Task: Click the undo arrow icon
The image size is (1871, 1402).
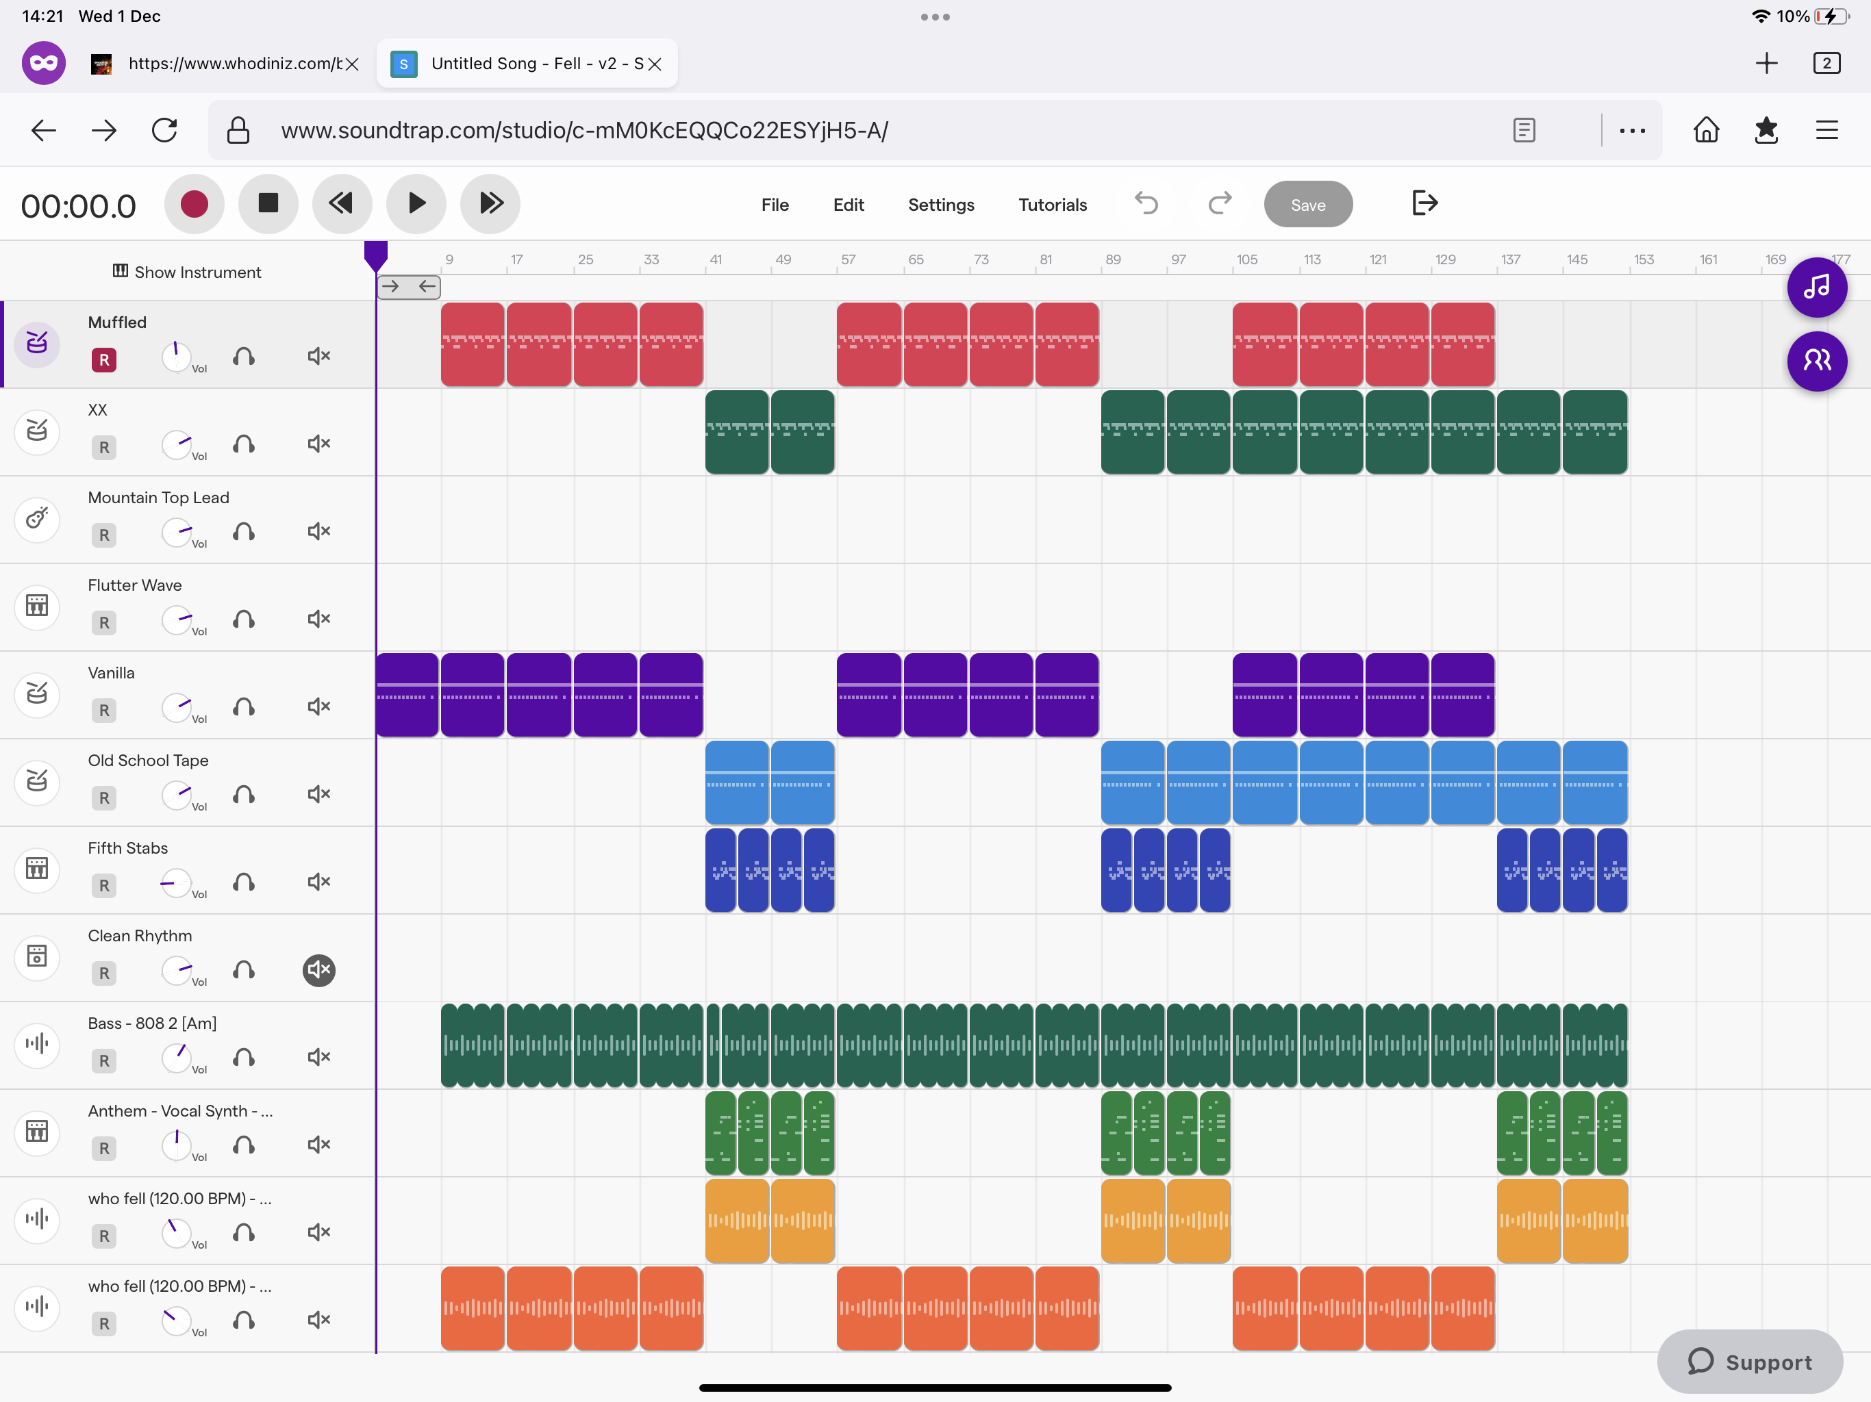Action: (1146, 204)
